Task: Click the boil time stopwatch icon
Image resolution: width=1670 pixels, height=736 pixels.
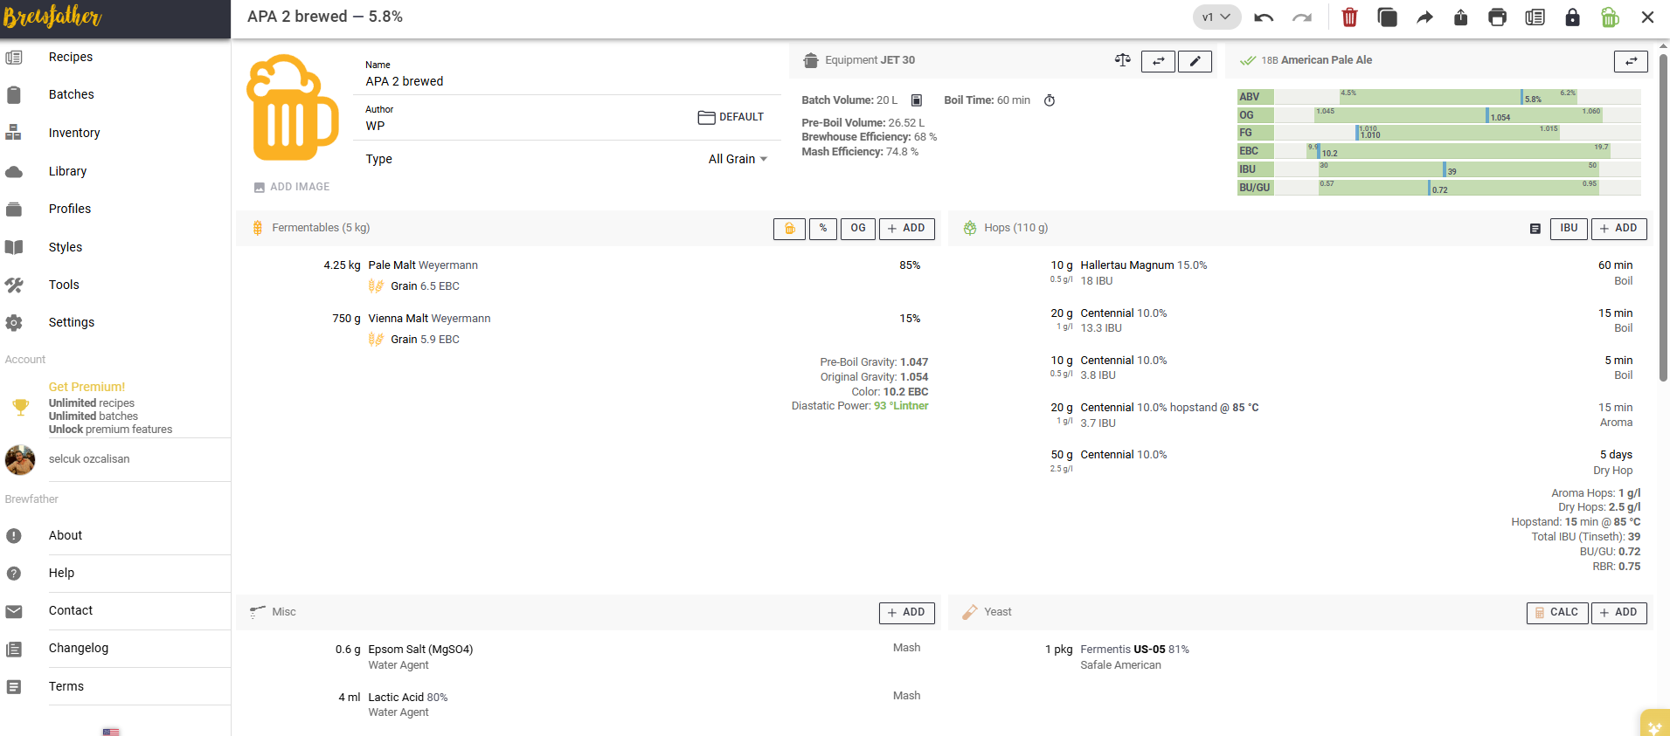Action: (1050, 100)
